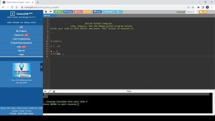Run the program with the green Run button
The width and height of the screenshot is (215, 121).
(58, 12)
